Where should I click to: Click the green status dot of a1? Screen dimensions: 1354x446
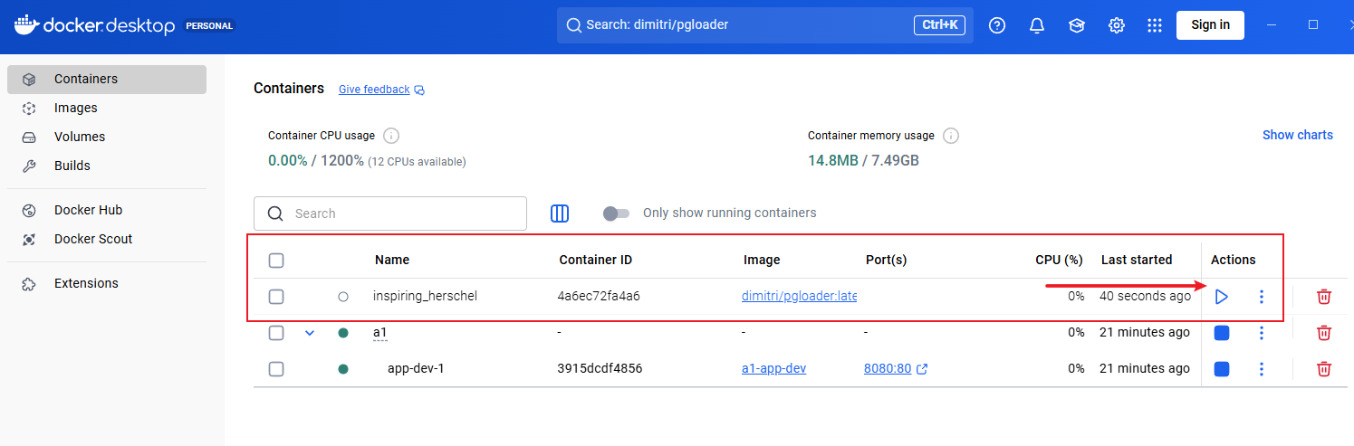(x=343, y=333)
